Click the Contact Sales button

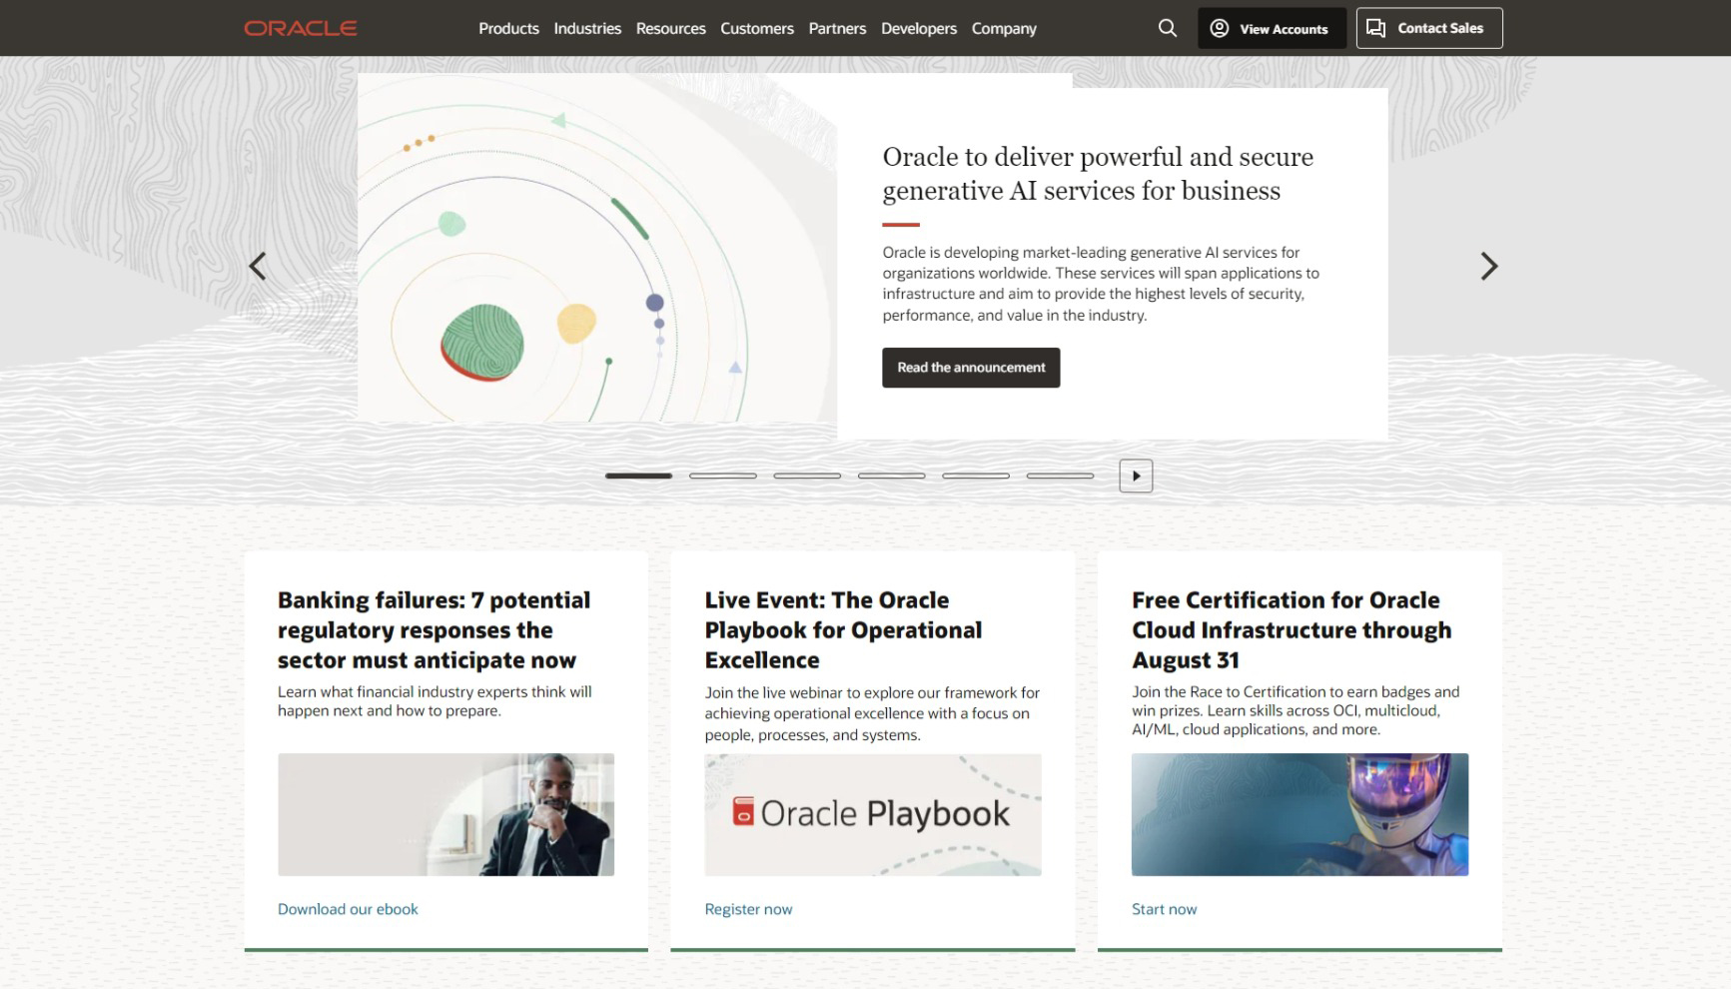[x=1428, y=28]
